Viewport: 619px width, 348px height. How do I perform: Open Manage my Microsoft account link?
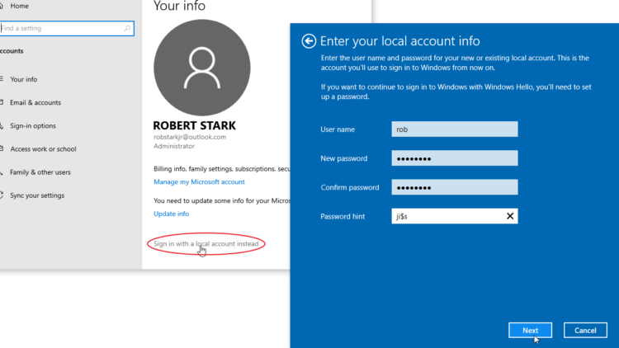pos(199,182)
